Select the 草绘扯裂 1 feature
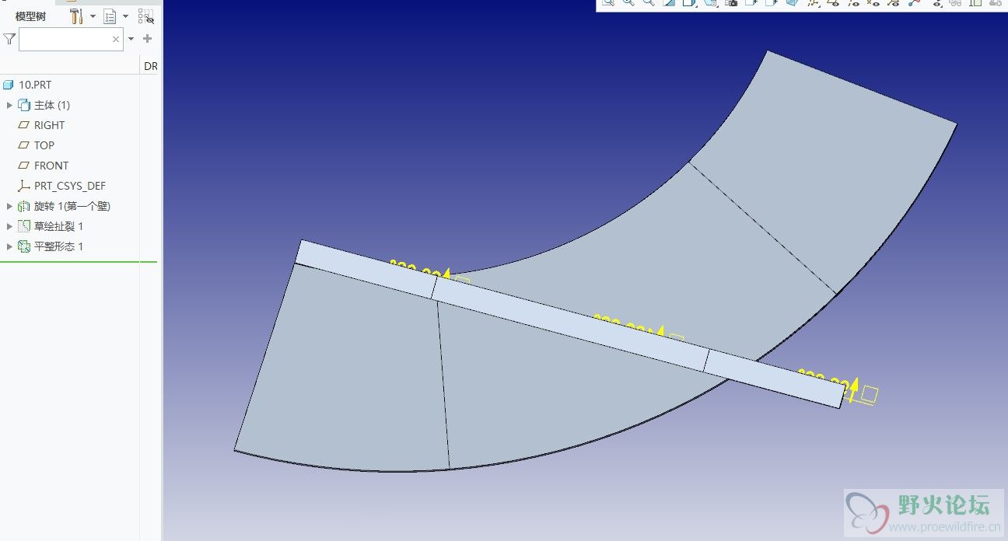 pyautogui.click(x=58, y=226)
